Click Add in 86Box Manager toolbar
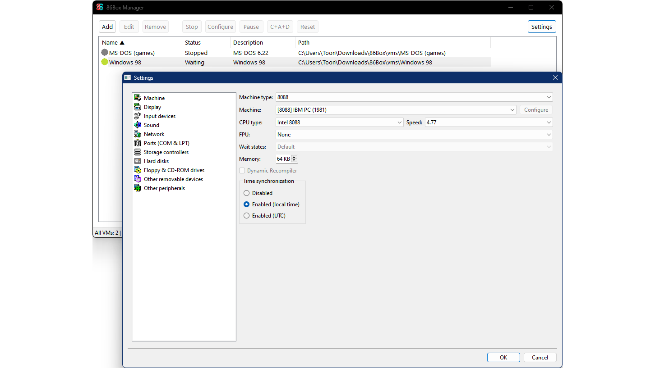Image resolution: width=655 pixels, height=368 pixels. pos(107,27)
